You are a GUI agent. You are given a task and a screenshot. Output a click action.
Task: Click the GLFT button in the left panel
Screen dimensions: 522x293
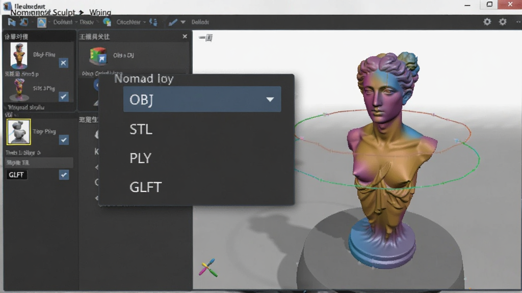tap(16, 175)
